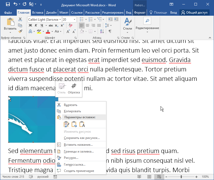This screenshot has width=214, height=180.
Task: Toggle superscript x² formatting
Action: click(62, 25)
